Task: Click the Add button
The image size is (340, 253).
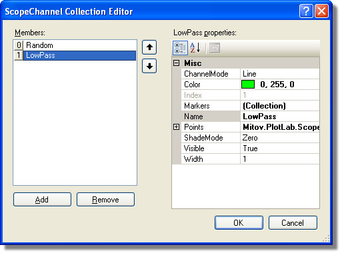Action: tap(42, 200)
